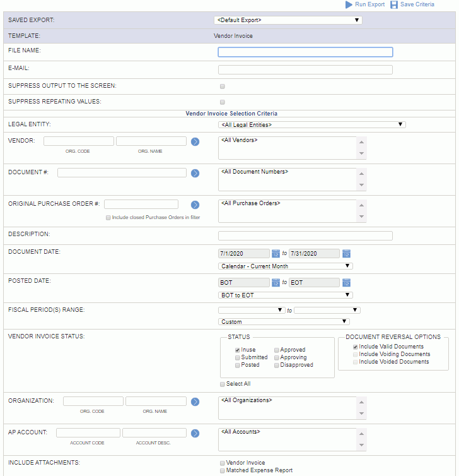
Task: Click the Document # input field
Action: [122, 172]
